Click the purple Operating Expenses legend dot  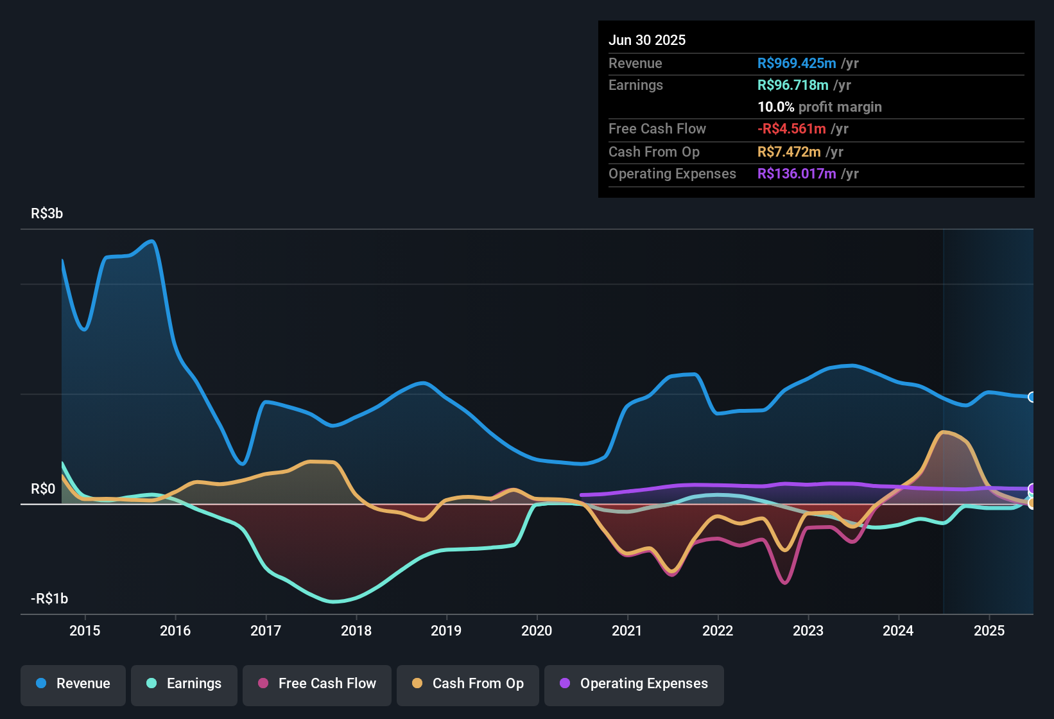[x=564, y=684]
